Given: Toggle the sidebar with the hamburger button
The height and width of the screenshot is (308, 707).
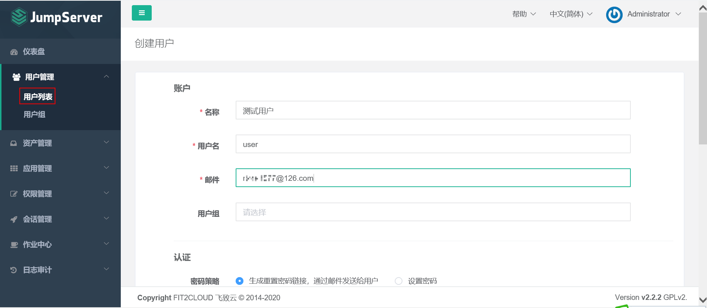Looking at the screenshot, I should pos(142,13).
